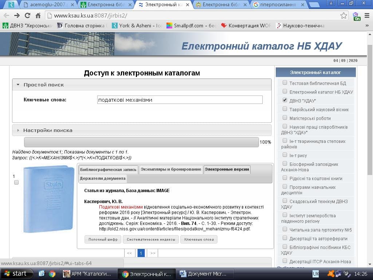Click the browser forward arrow
Image resolution: width=373 pixels, height=280 pixels.
(x=17, y=15)
